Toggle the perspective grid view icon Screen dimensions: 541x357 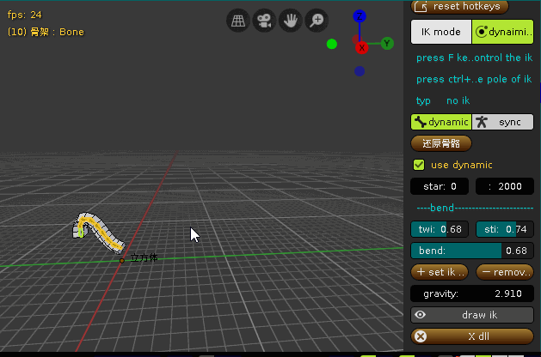[x=238, y=21]
